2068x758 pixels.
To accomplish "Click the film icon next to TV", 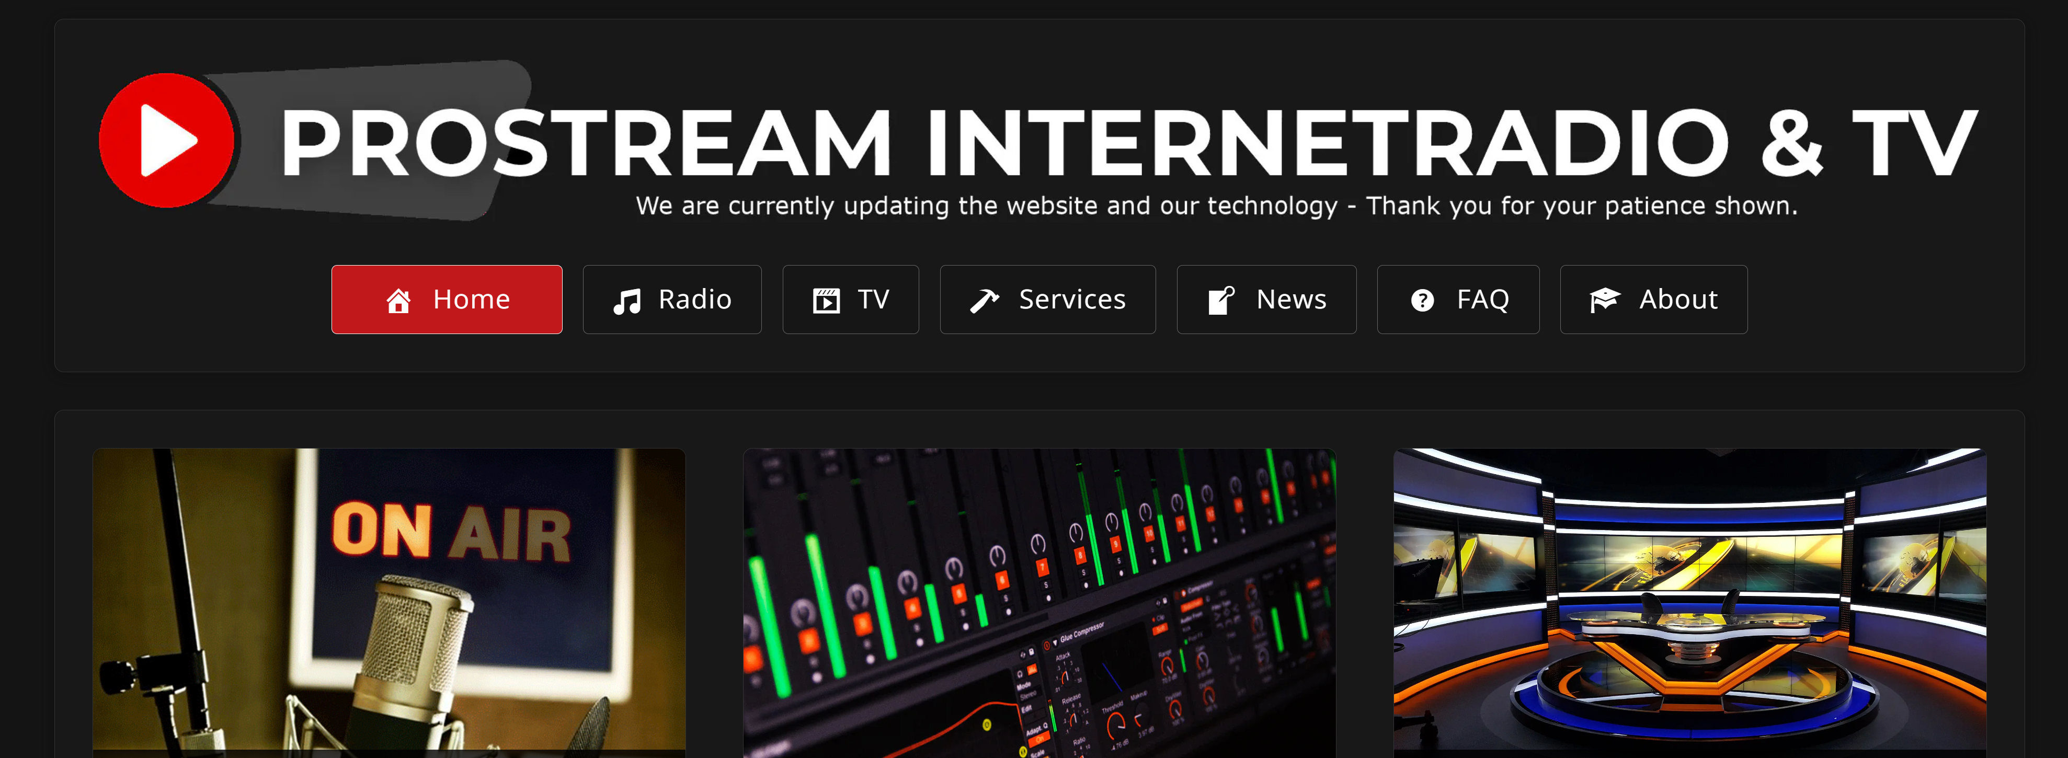I will (x=826, y=298).
